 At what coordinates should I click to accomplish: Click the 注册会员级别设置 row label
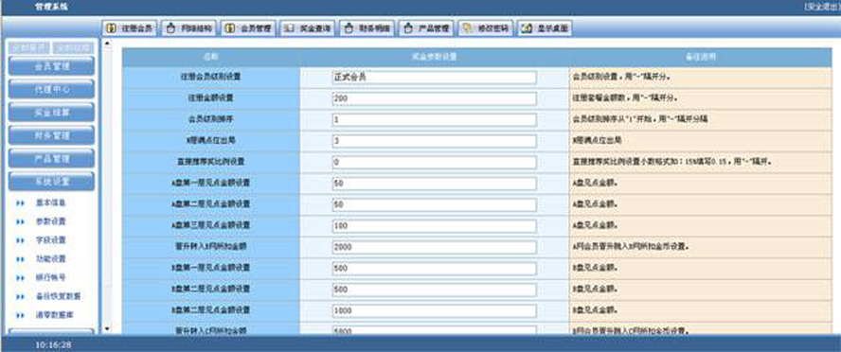[211, 77]
